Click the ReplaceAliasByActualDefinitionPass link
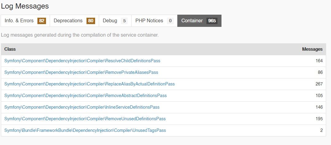Image resolution: width=331 pixels, height=145 pixels. tap(90, 84)
